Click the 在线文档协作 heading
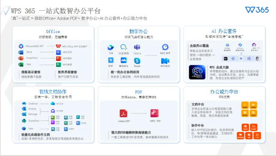This screenshot has width=276, height=156. point(53,92)
